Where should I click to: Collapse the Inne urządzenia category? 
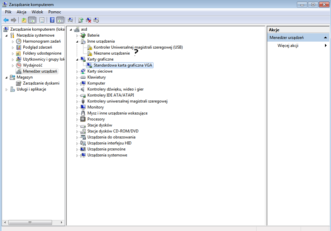[x=77, y=42]
